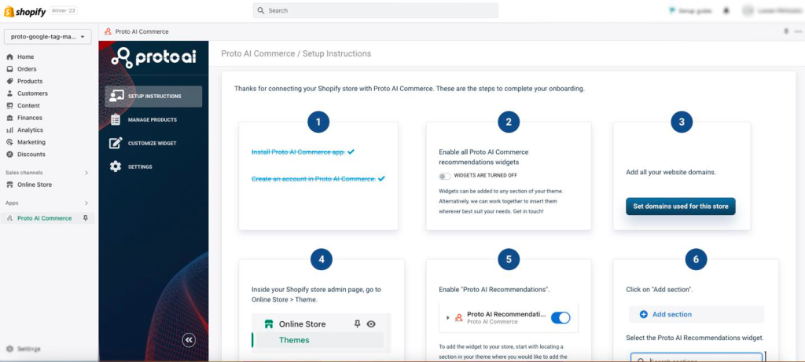Click the Orders inbox icon

(x=9, y=69)
